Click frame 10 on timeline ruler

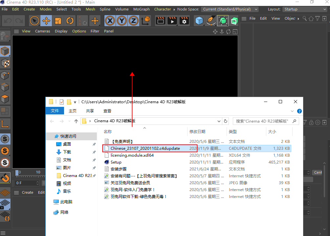click(x=38, y=172)
